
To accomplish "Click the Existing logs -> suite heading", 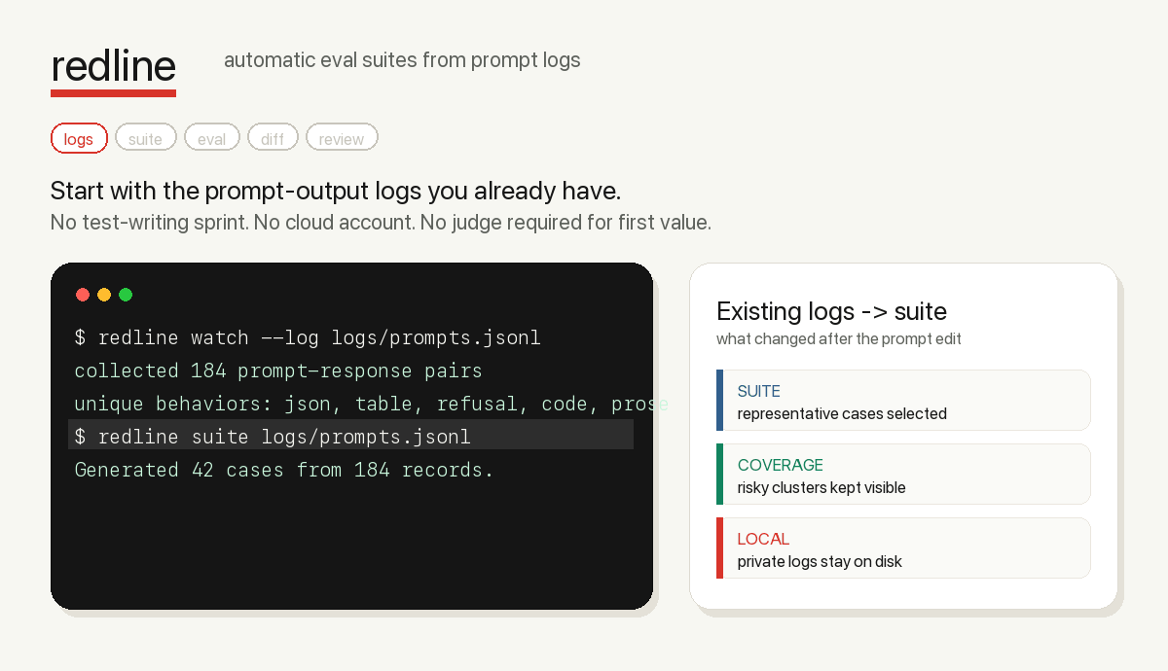I will click(831, 311).
